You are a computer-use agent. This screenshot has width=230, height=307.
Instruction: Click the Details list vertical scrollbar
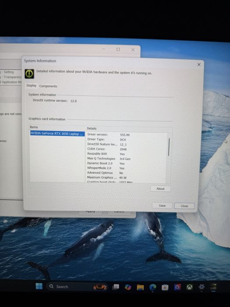click(x=169, y=147)
